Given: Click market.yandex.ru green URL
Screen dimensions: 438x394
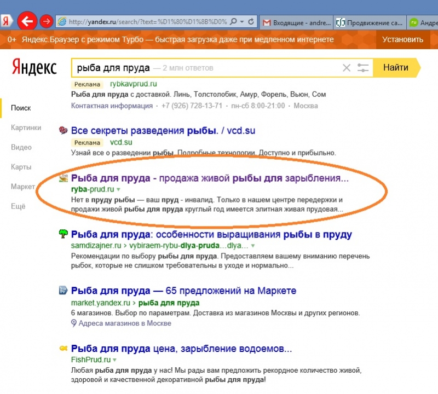Looking at the screenshot, I should (101, 303).
